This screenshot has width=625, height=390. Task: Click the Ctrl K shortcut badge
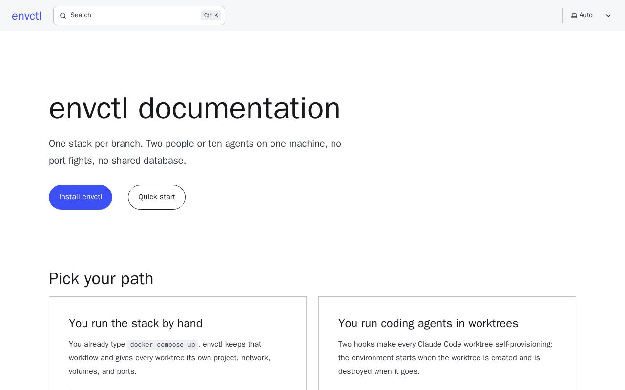click(x=211, y=16)
